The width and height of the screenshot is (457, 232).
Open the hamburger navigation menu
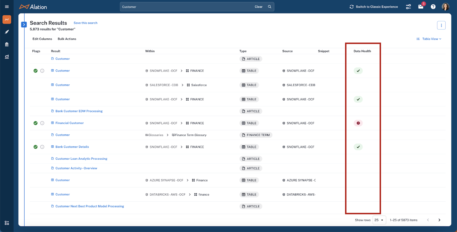coord(7,7)
